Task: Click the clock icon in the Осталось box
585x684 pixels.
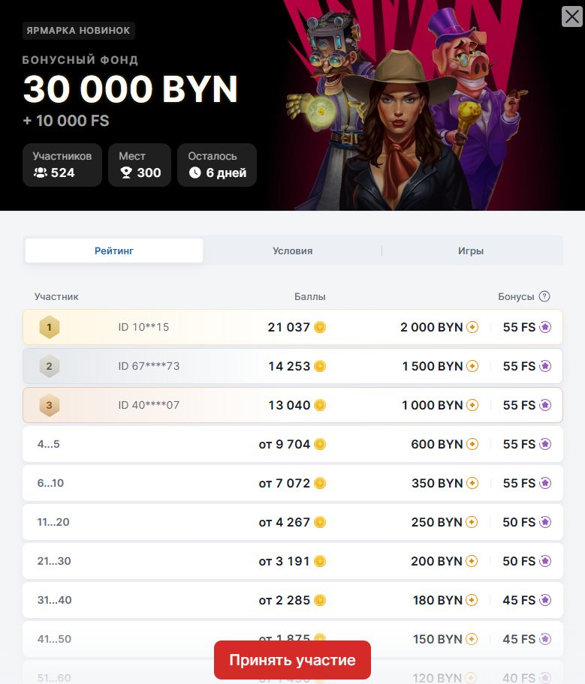Action: [x=195, y=172]
